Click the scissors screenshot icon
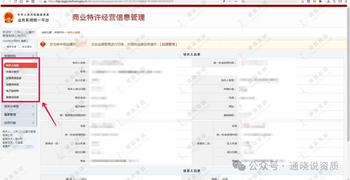The image size is (350, 180). click(303, 1)
